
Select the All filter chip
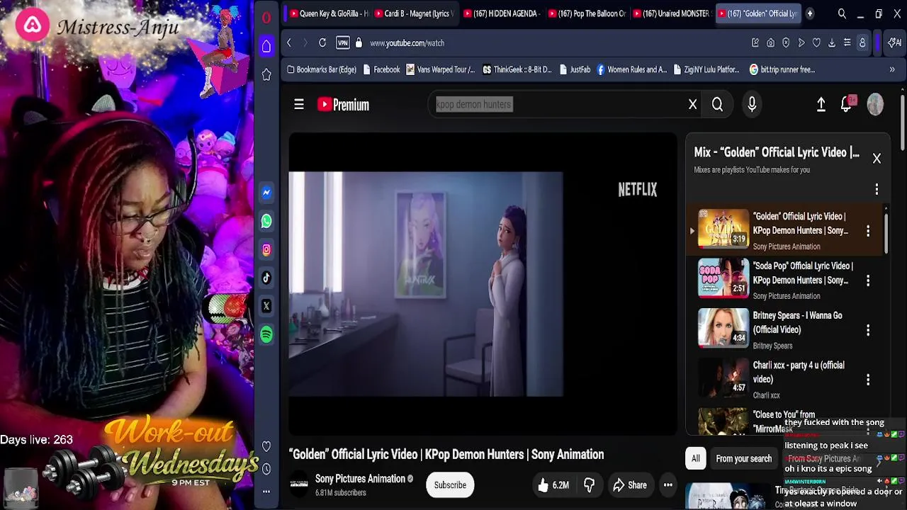click(695, 459)
